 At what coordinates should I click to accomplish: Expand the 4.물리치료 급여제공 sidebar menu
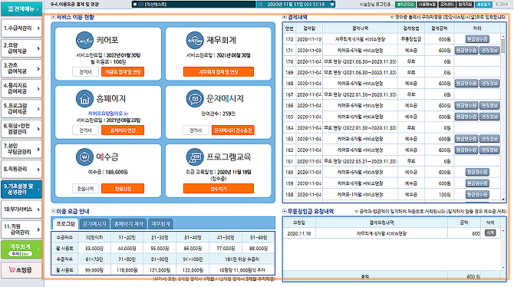[21, 88]
